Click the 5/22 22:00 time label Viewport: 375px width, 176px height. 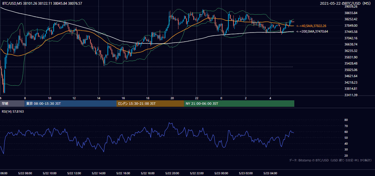(x=197, y=173)
